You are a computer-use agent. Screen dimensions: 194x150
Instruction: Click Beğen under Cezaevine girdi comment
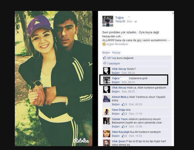point(116,82)
